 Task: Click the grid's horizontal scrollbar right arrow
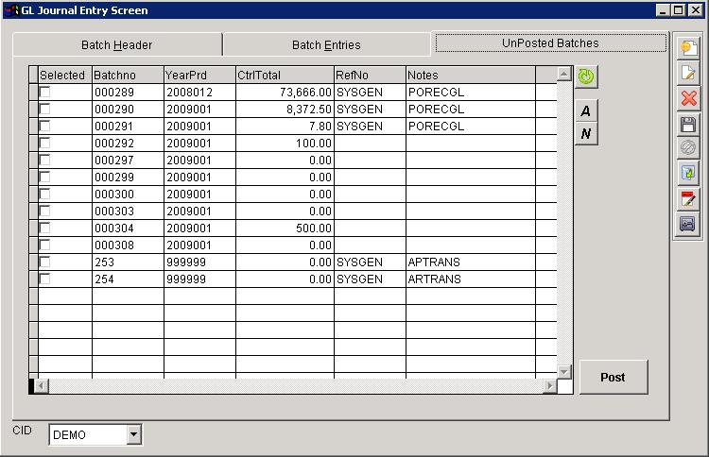coord(550,386)
